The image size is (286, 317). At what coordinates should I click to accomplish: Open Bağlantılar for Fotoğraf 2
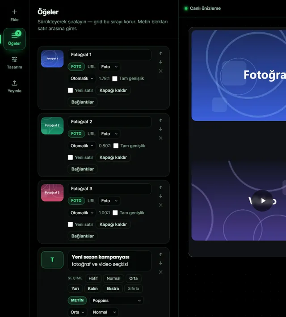[83, 169]
